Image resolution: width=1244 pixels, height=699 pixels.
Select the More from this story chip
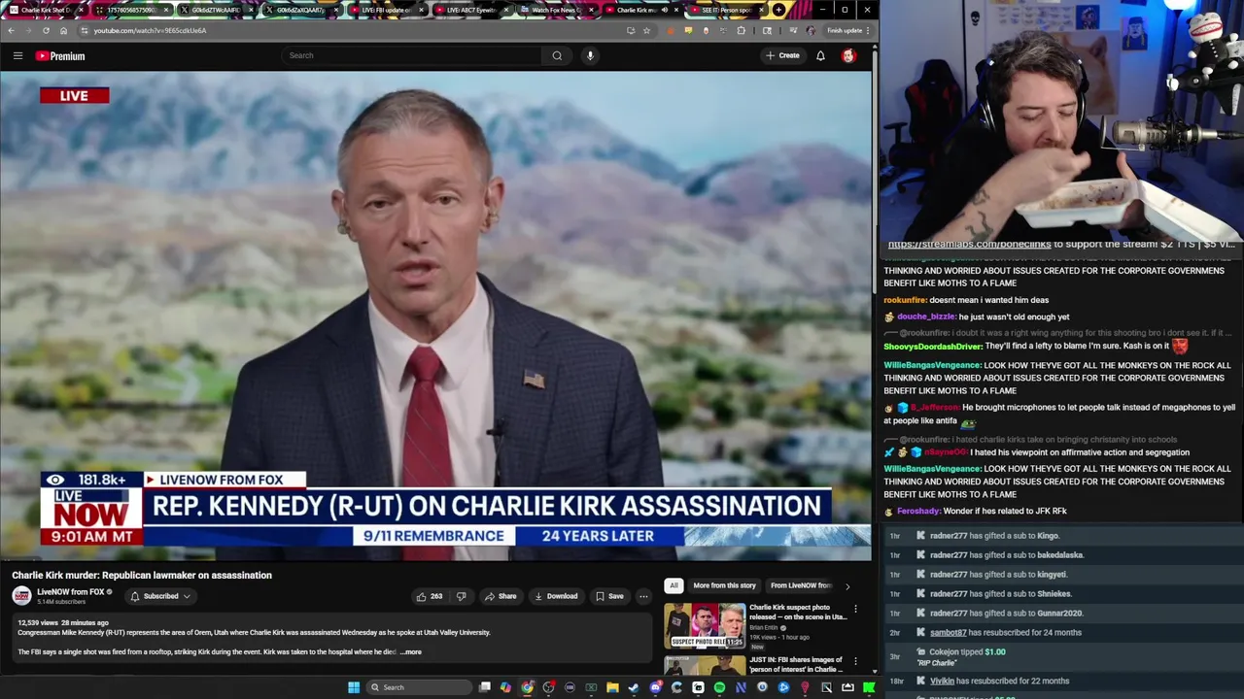(724, 585)
